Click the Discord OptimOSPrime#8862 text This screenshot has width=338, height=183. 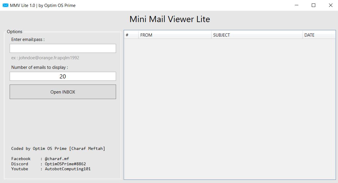pos(48,164)
